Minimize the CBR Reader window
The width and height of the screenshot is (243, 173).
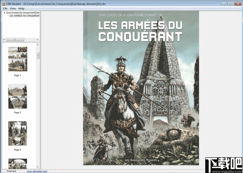pos(224,4)
